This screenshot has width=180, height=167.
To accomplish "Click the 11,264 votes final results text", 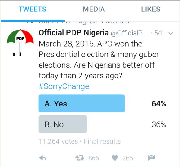I will point(80,141).
